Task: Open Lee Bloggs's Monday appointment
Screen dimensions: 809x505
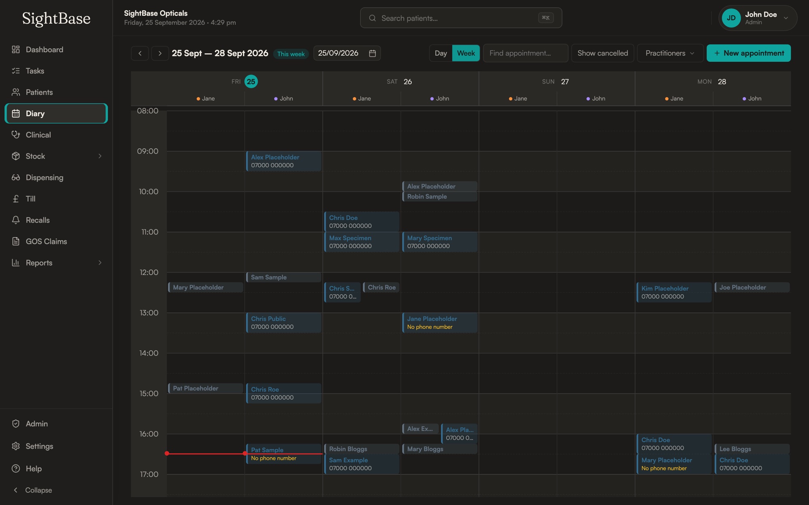Action: tap(752, 449)
